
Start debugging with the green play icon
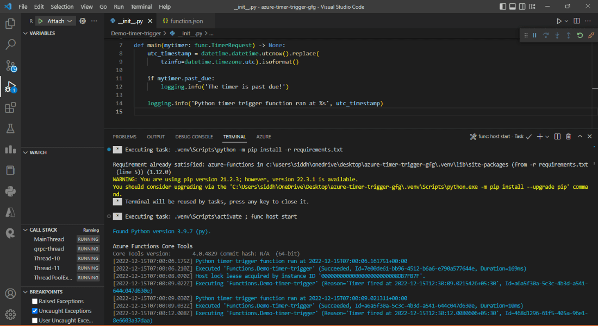coord(41,21)
